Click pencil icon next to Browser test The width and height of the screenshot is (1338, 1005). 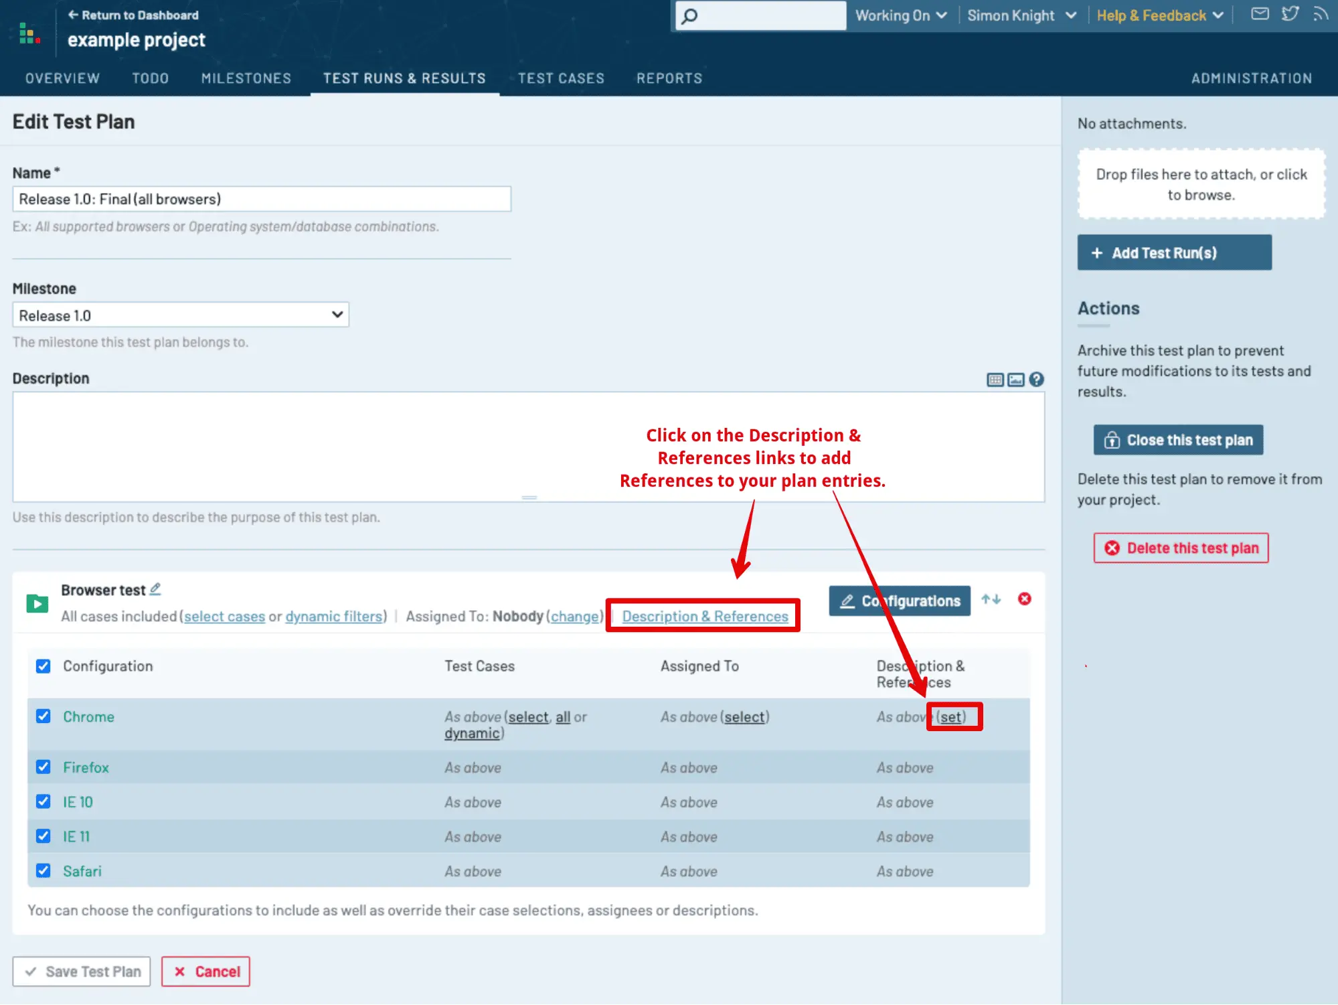(155, 589)
